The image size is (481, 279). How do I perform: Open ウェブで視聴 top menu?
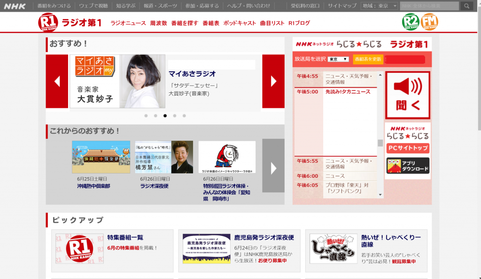coord(93,6)
